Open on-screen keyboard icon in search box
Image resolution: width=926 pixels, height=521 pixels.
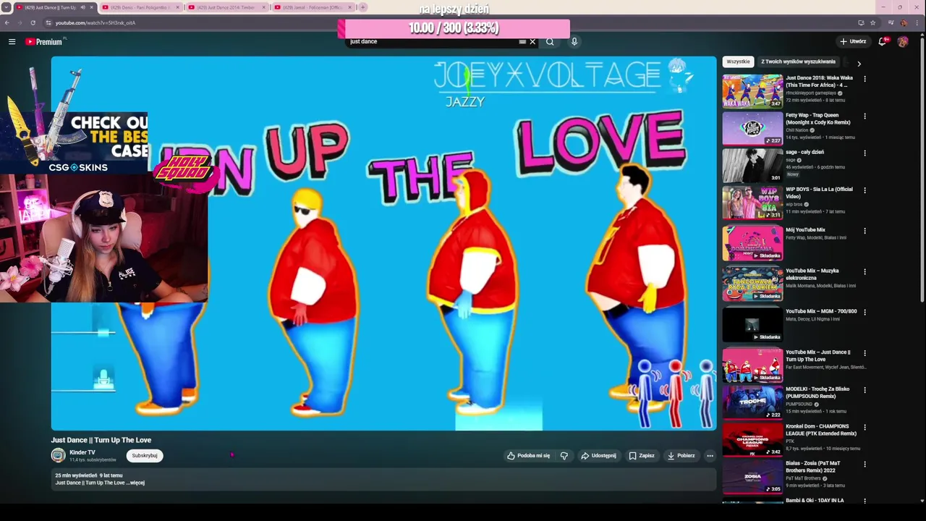point(522,42)
